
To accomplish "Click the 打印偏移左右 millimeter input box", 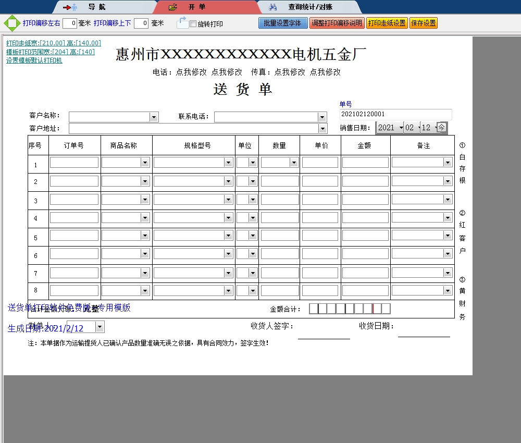I will coord(70,23).
